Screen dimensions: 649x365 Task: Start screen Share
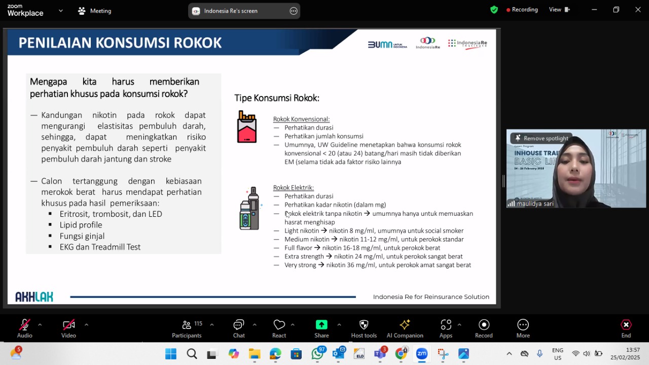click(x=321, y=328)
